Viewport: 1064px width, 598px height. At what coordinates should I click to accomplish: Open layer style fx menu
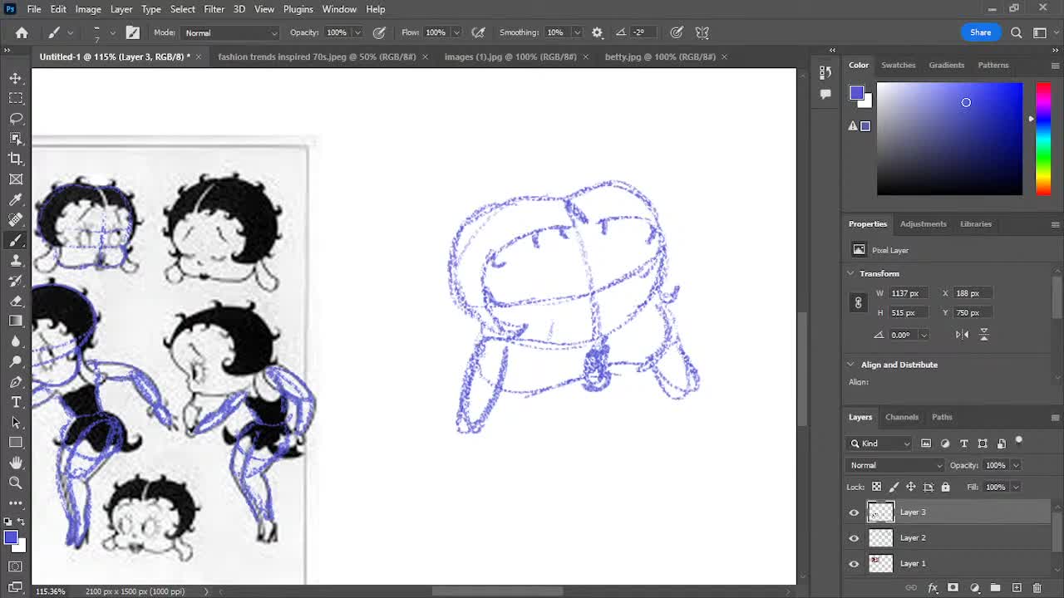tap(933, 588)
